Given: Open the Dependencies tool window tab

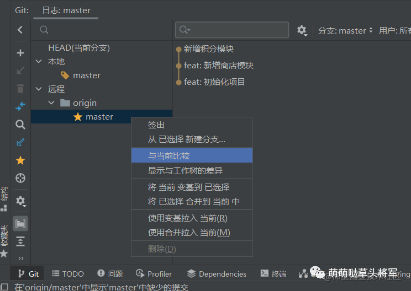Looking at the screenshot, I should (x=217, y=274).
